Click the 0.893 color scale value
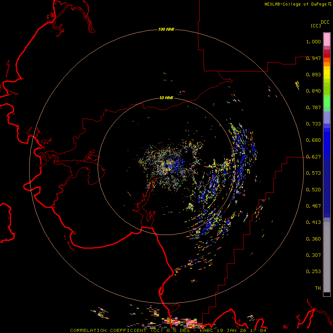Screen dimensions: 333x333 (313, 74)
